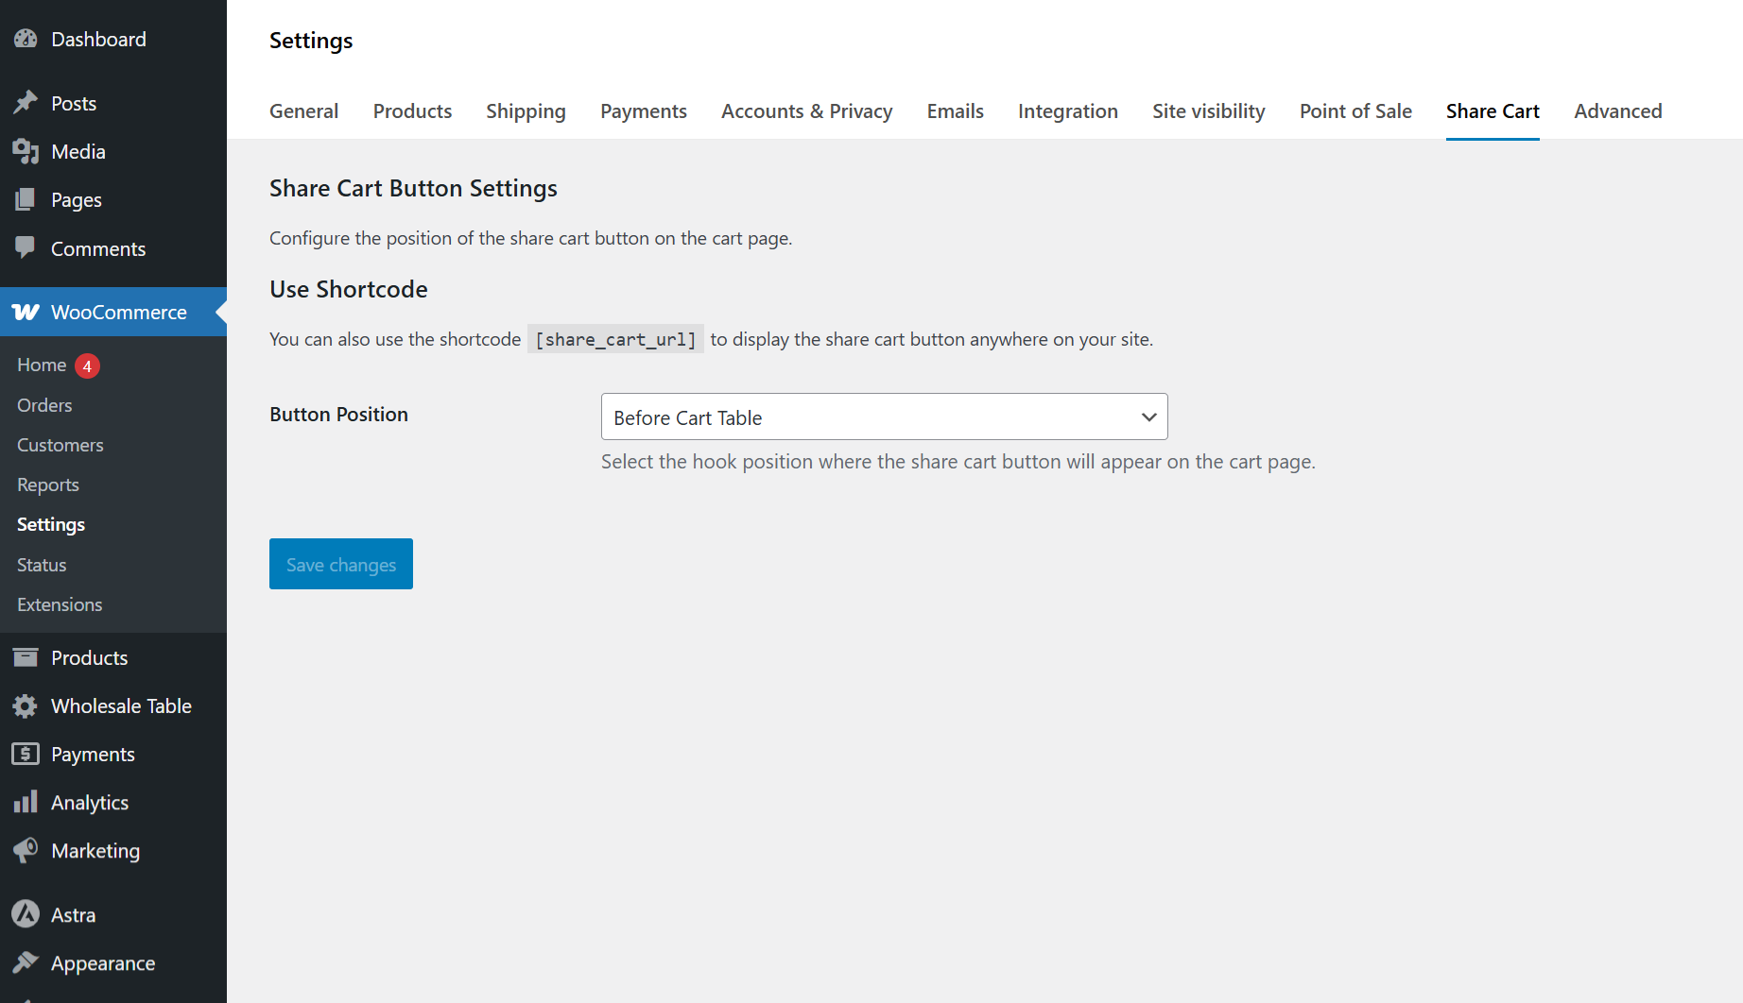
Task: Click the Astra logo icon
Action: point(26,914)
